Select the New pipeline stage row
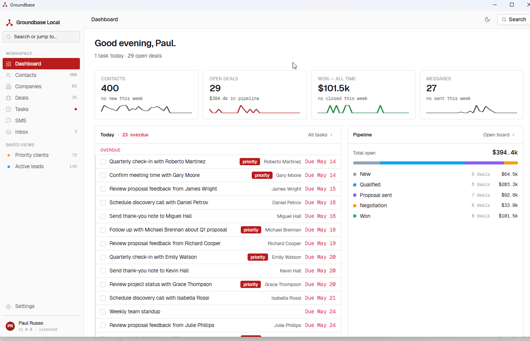 [x=435, y=174]
